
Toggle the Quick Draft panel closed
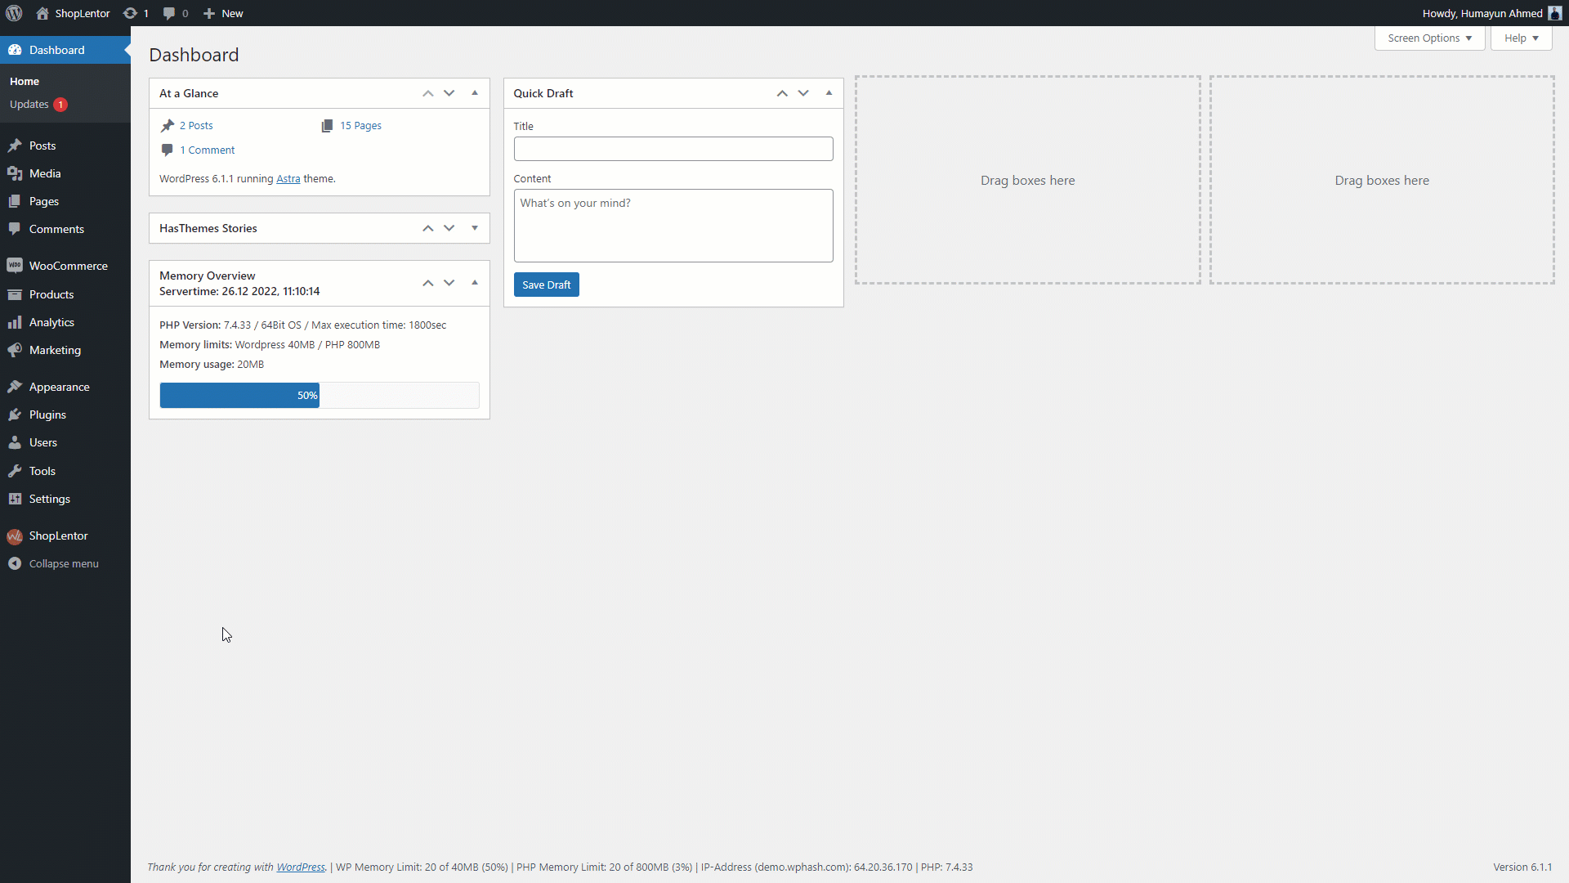pyautogui.click(x=829, y=93)
